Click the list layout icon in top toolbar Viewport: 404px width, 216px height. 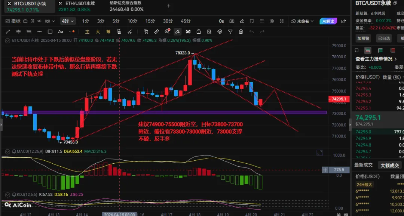tap(262, 21)
